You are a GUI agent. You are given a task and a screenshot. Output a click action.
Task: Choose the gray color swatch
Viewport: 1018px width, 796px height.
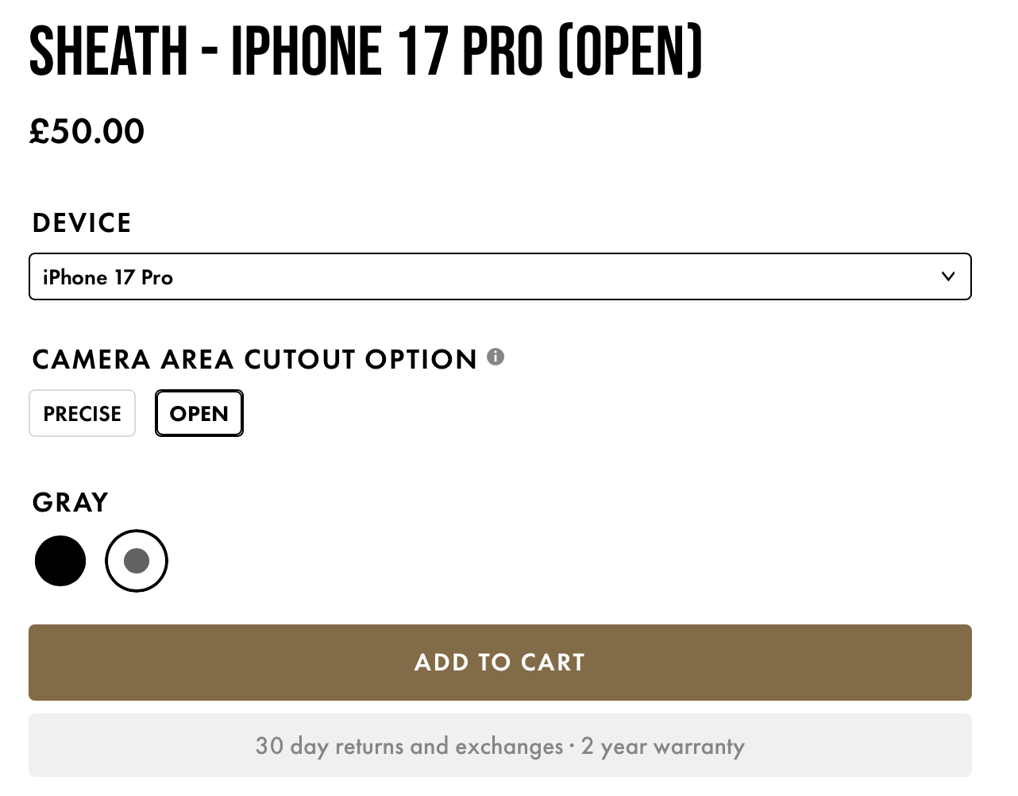136,561
